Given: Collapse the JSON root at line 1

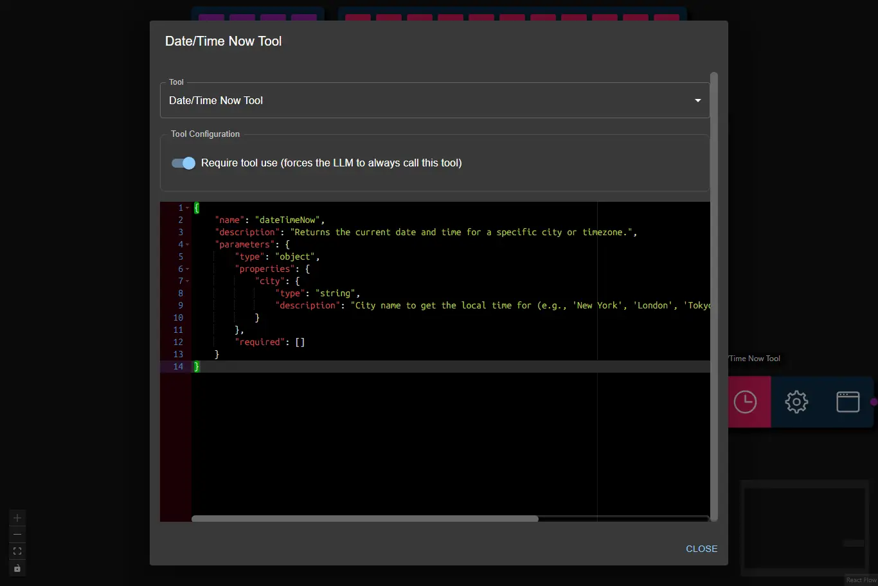Looking at the screenshot, I should pyautogui.click(x=188, y=208).
